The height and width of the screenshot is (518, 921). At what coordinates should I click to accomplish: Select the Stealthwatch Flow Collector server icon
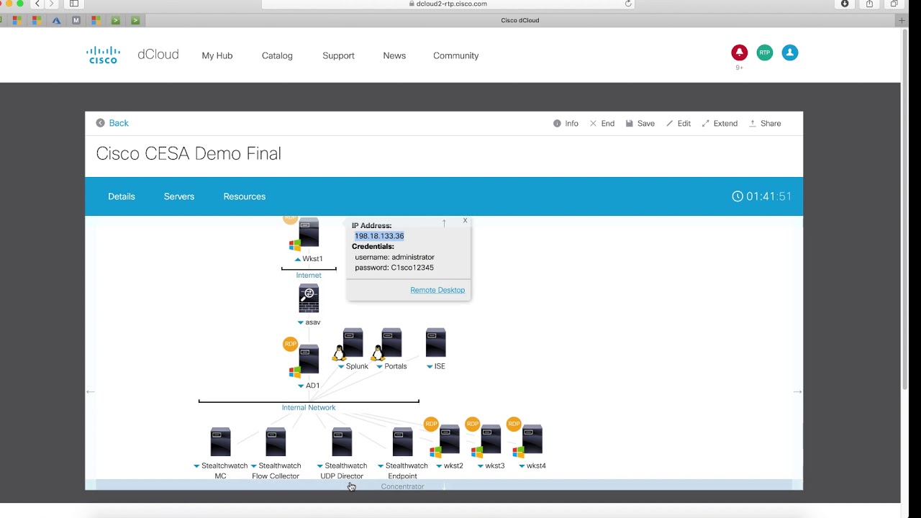click(x=276, y=442)
